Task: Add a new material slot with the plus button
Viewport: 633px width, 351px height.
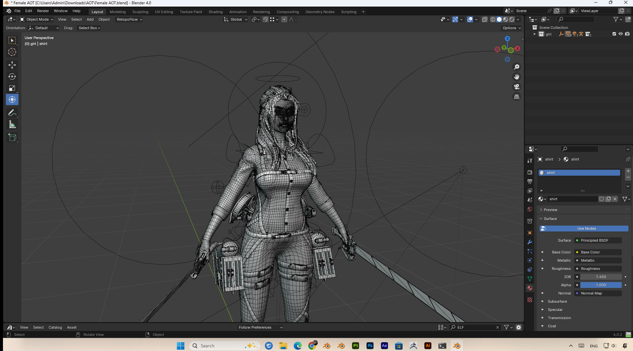Action: [628, 171]
